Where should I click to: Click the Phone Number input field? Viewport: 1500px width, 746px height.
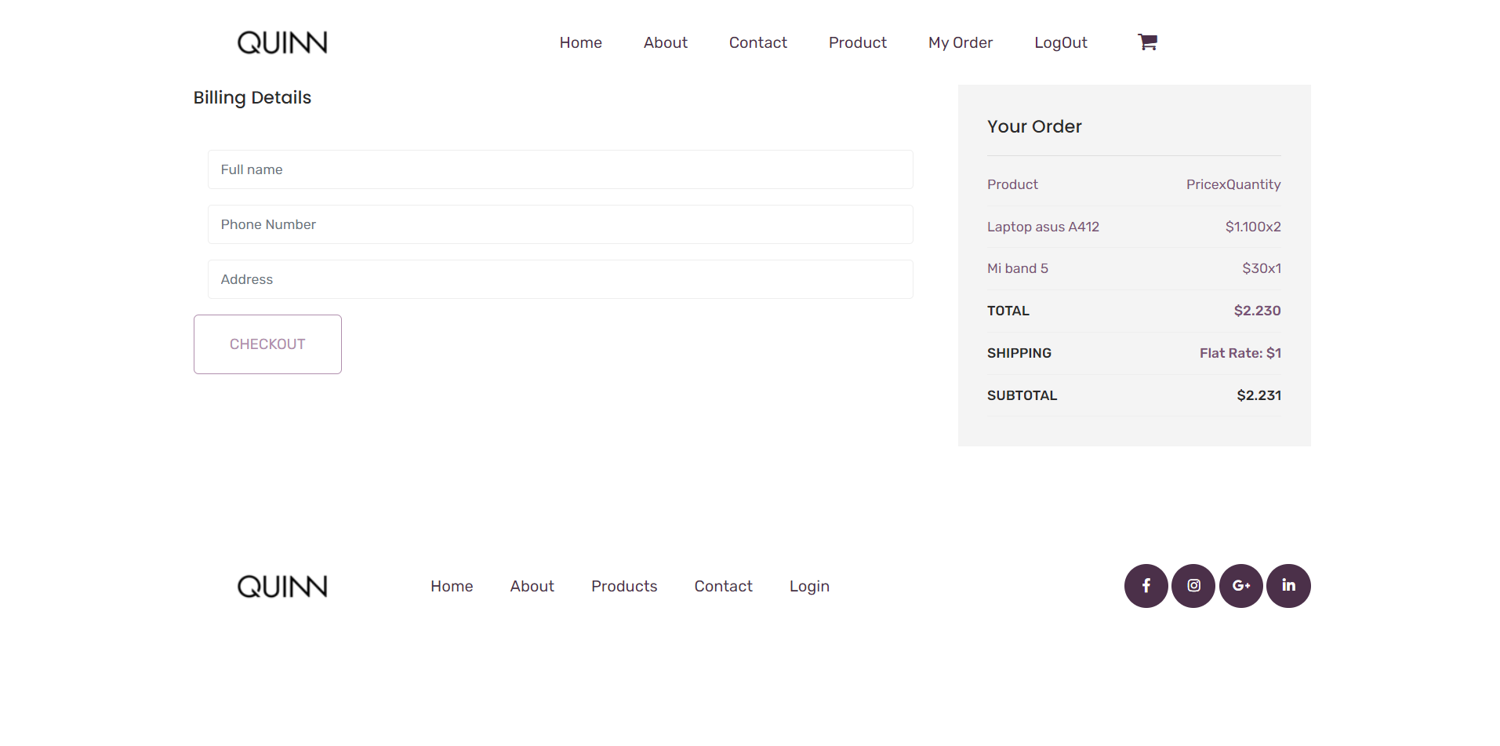pos(559,224)
